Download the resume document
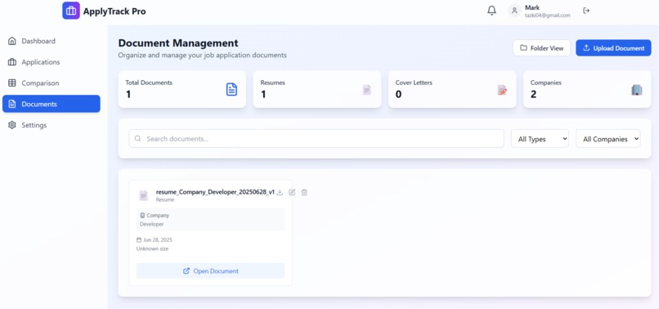The width and height of the screenshot is (659, 309). pos(280,192)
